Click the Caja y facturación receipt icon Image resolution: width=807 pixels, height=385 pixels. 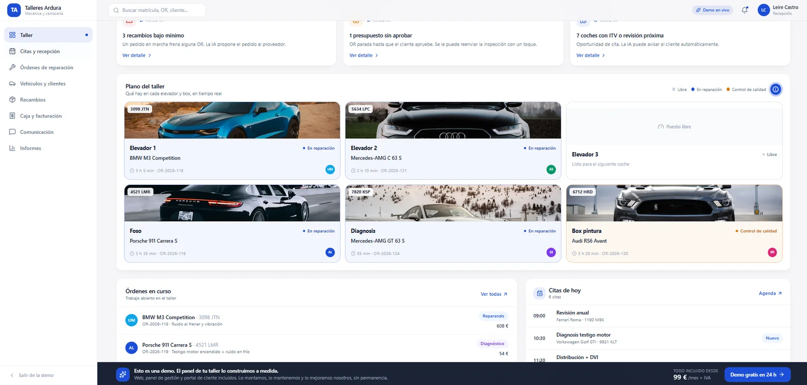(12, 116)
